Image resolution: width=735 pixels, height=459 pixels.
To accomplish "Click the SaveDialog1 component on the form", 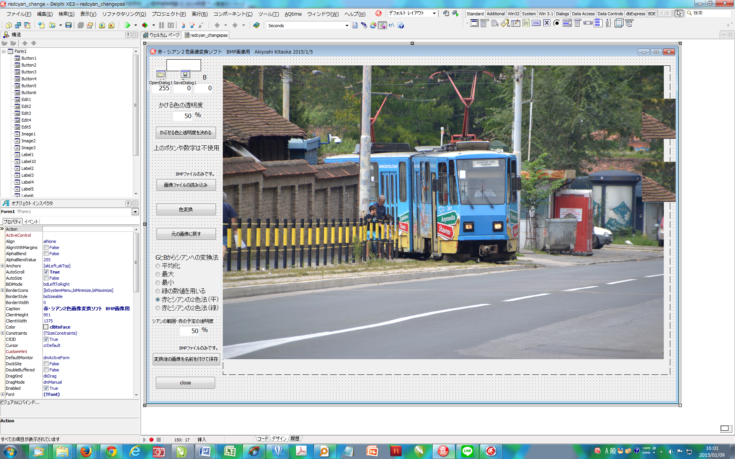I will 185,74.
